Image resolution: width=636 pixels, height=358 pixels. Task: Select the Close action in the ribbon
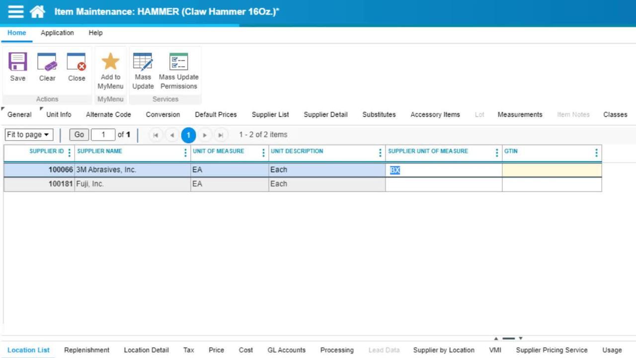coord(77,67)
